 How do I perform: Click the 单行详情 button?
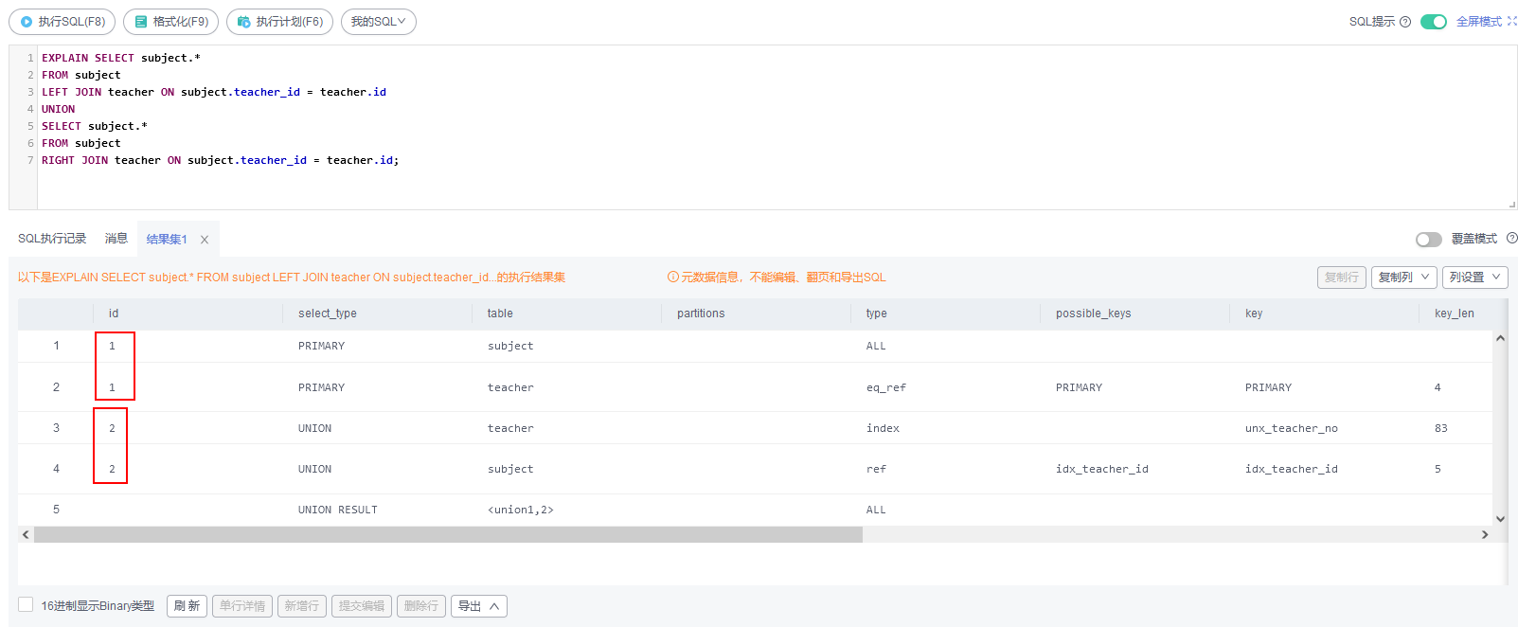(x=242, y=606)
